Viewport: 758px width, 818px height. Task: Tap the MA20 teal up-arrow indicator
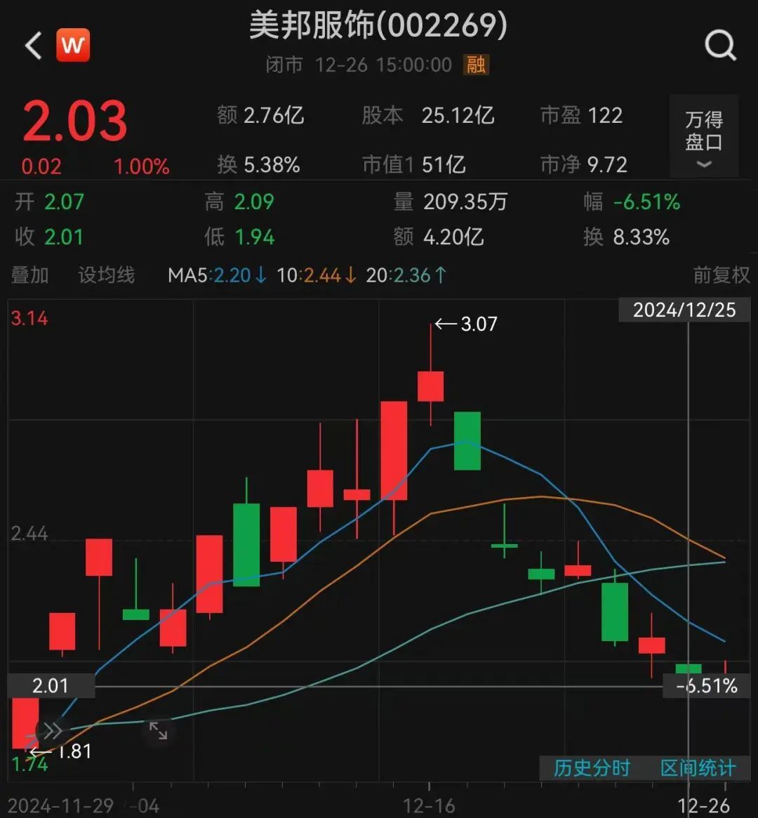(x=440, y=275)
